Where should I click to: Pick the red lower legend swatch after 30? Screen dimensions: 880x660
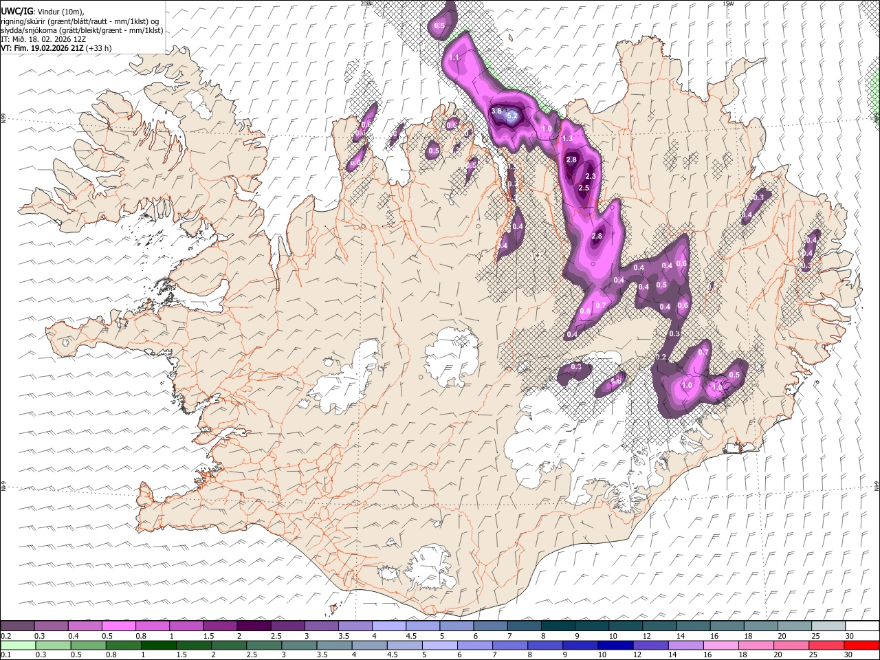(862, 645)
